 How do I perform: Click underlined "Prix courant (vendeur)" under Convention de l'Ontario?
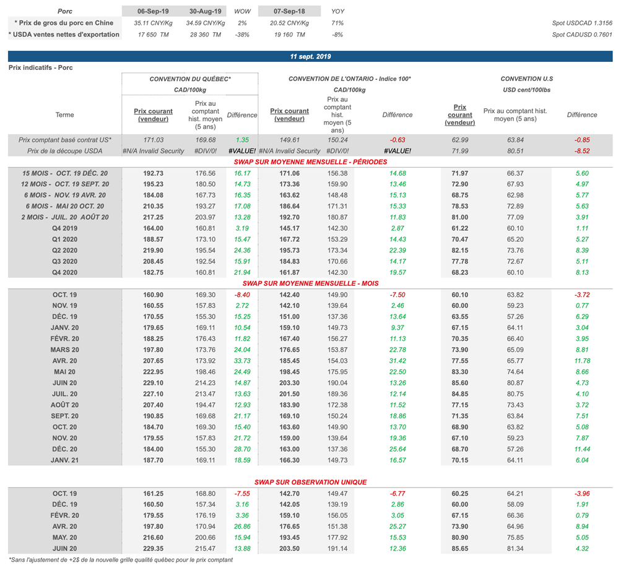tap(289, 115)
